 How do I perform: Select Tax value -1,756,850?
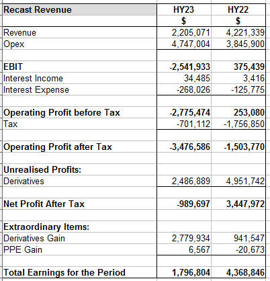tap(244, 124)
